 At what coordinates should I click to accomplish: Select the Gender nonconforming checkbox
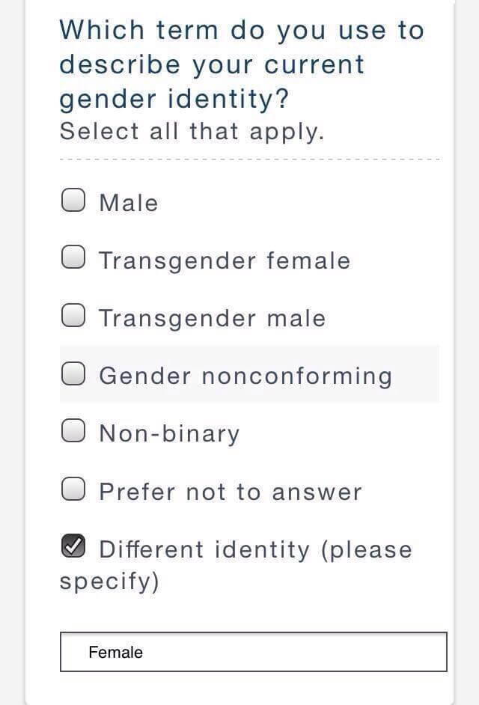click(73, 373)
